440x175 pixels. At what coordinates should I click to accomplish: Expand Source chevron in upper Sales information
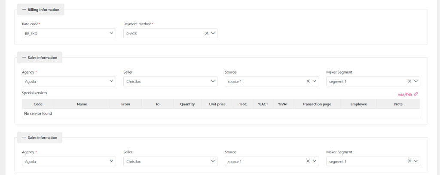coord(314,81)
